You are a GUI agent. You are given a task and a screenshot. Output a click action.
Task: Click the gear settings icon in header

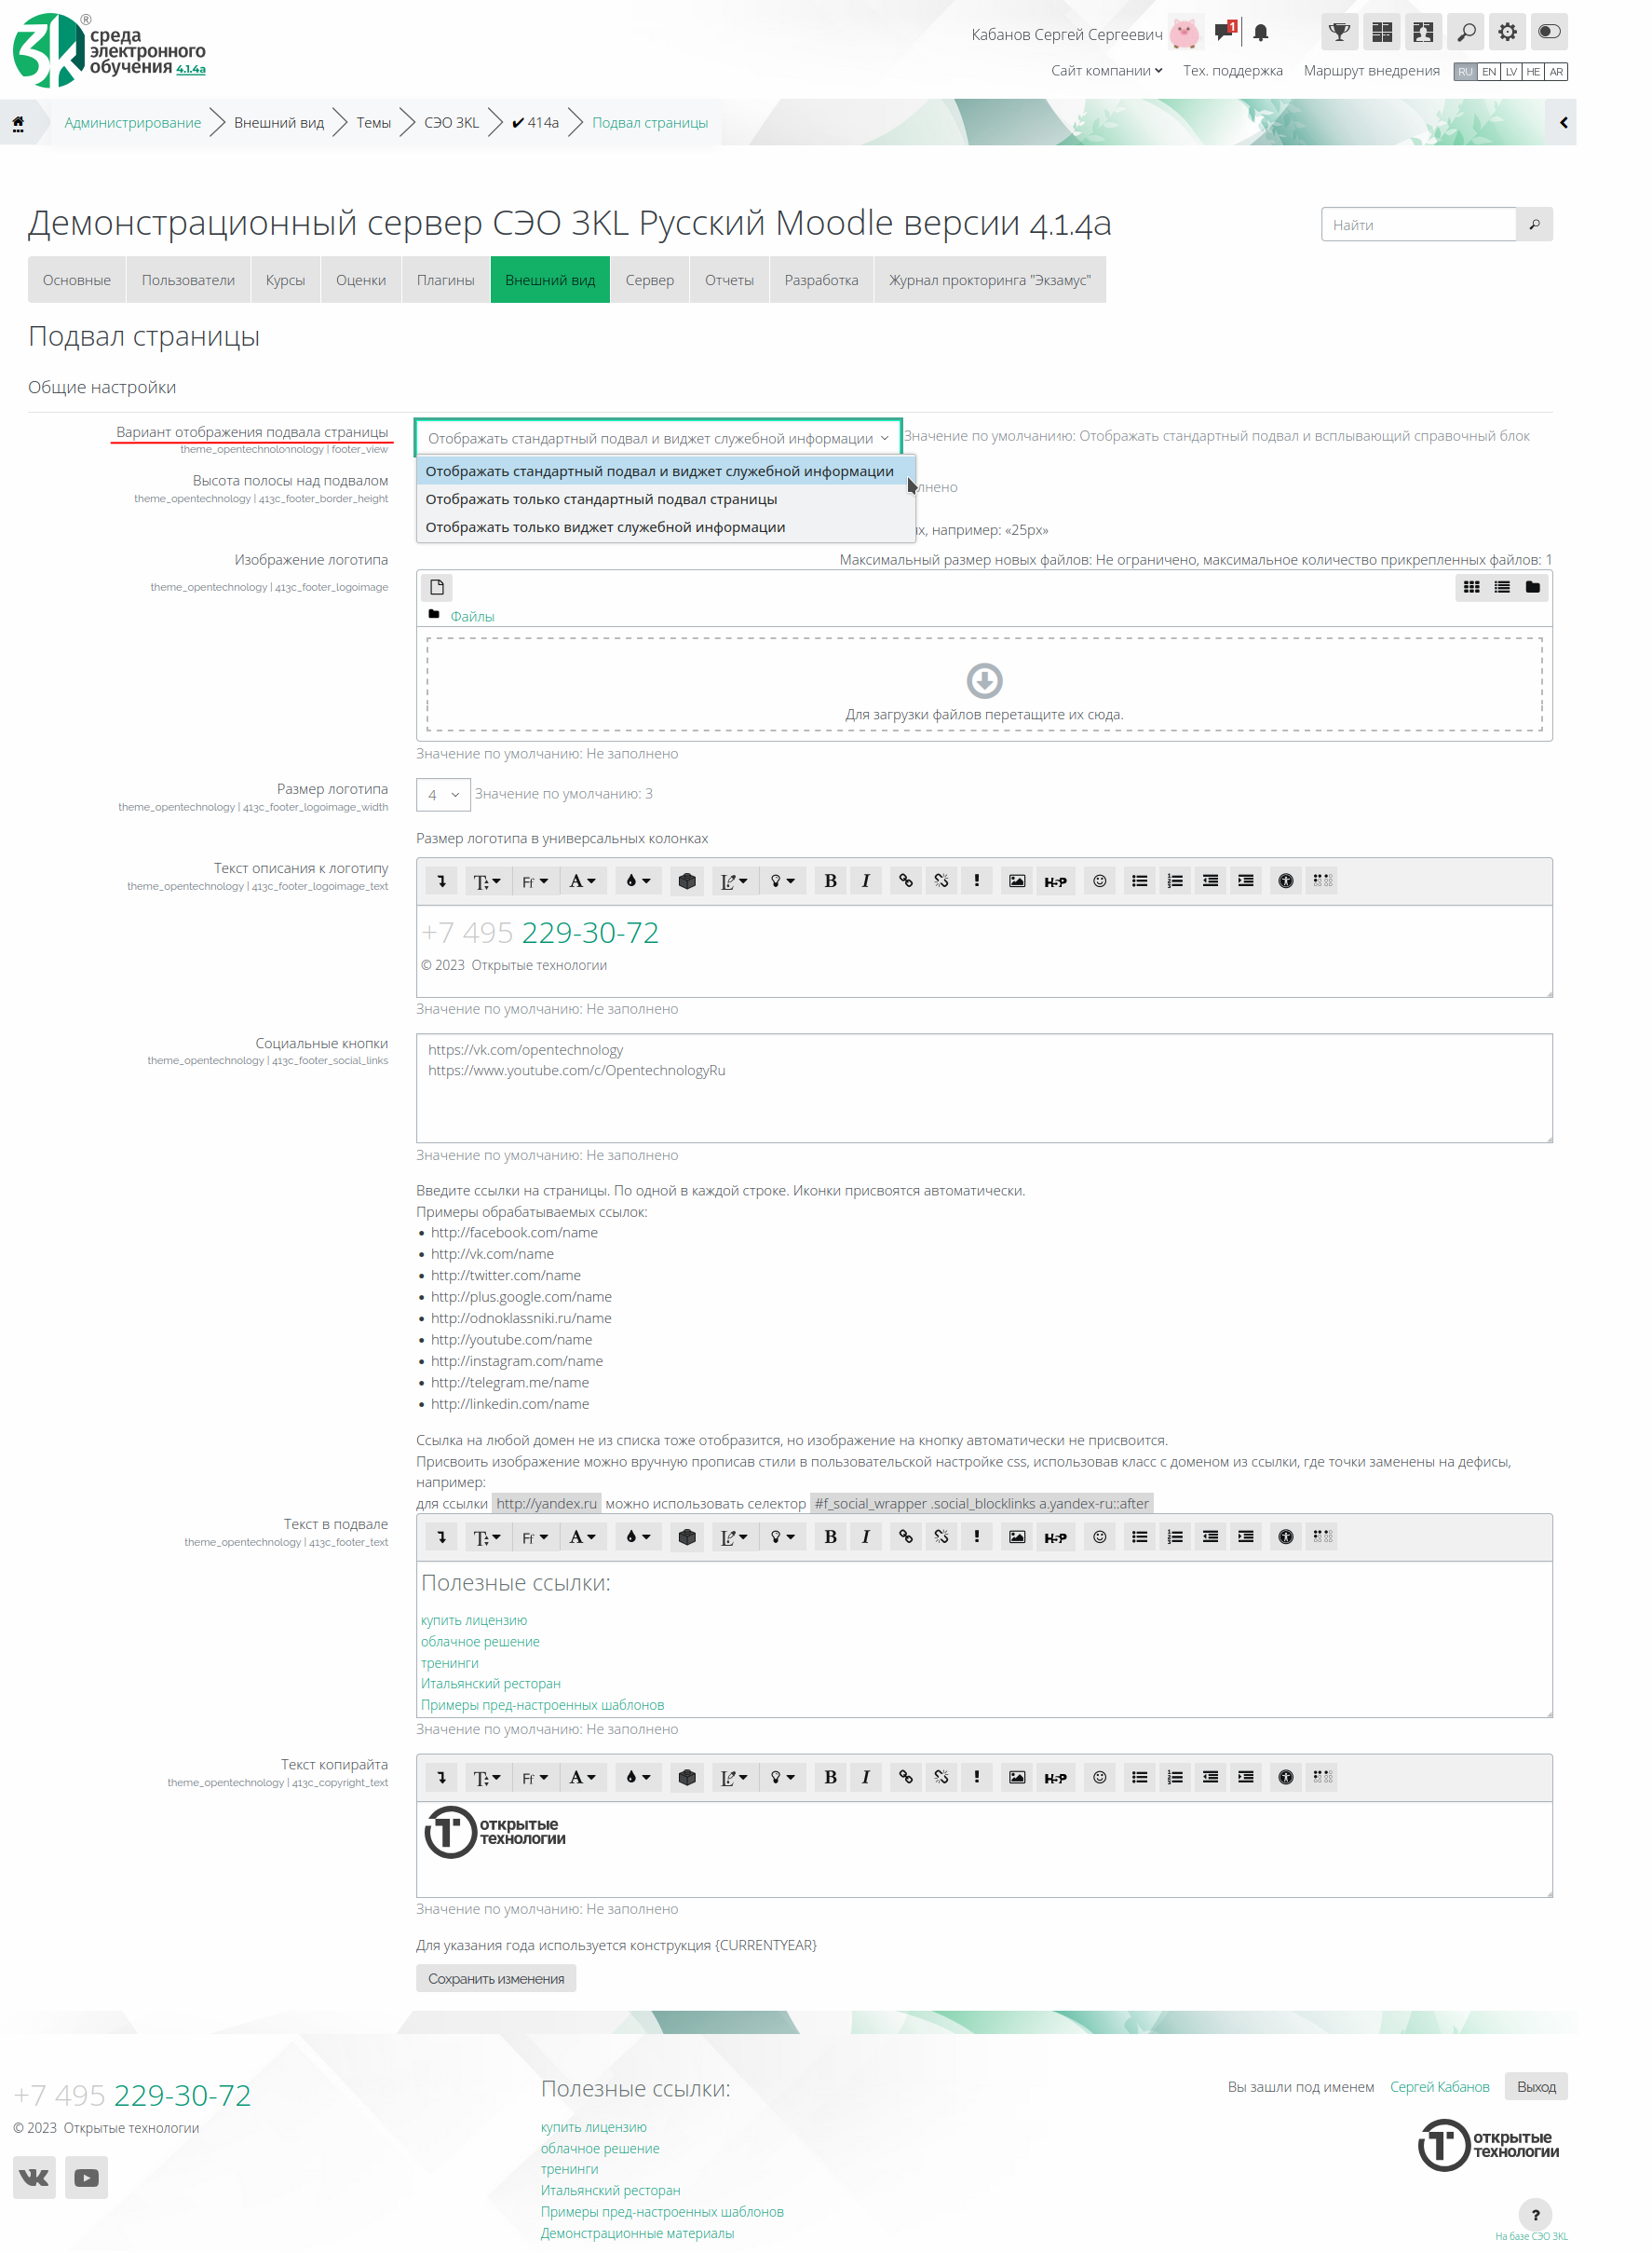tap(1507, 32)
